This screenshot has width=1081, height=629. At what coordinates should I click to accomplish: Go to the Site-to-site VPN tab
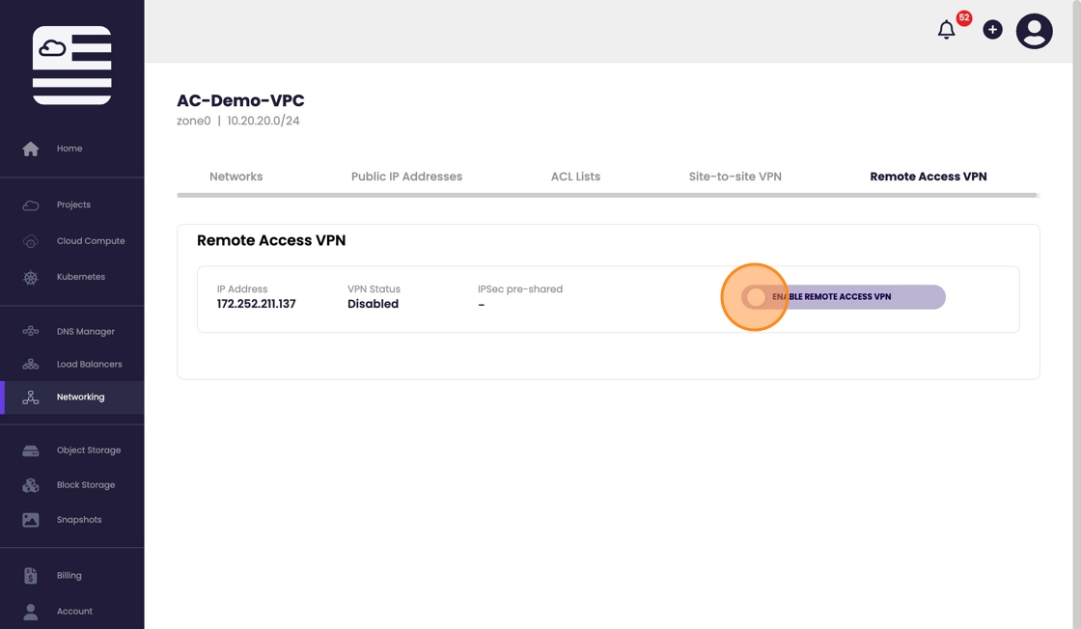point(735,177)
